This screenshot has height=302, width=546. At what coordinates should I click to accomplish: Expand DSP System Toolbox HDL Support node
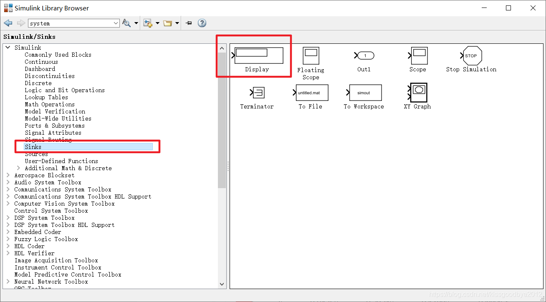click(8, 225)
